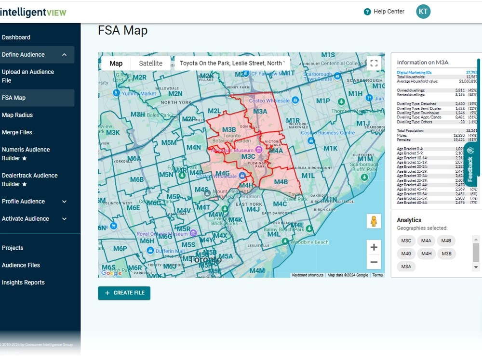Click the Analytics geographies scrollbar thumb
Screen dimensions: 482x356
pyautogui.click(x=476, y=252)
